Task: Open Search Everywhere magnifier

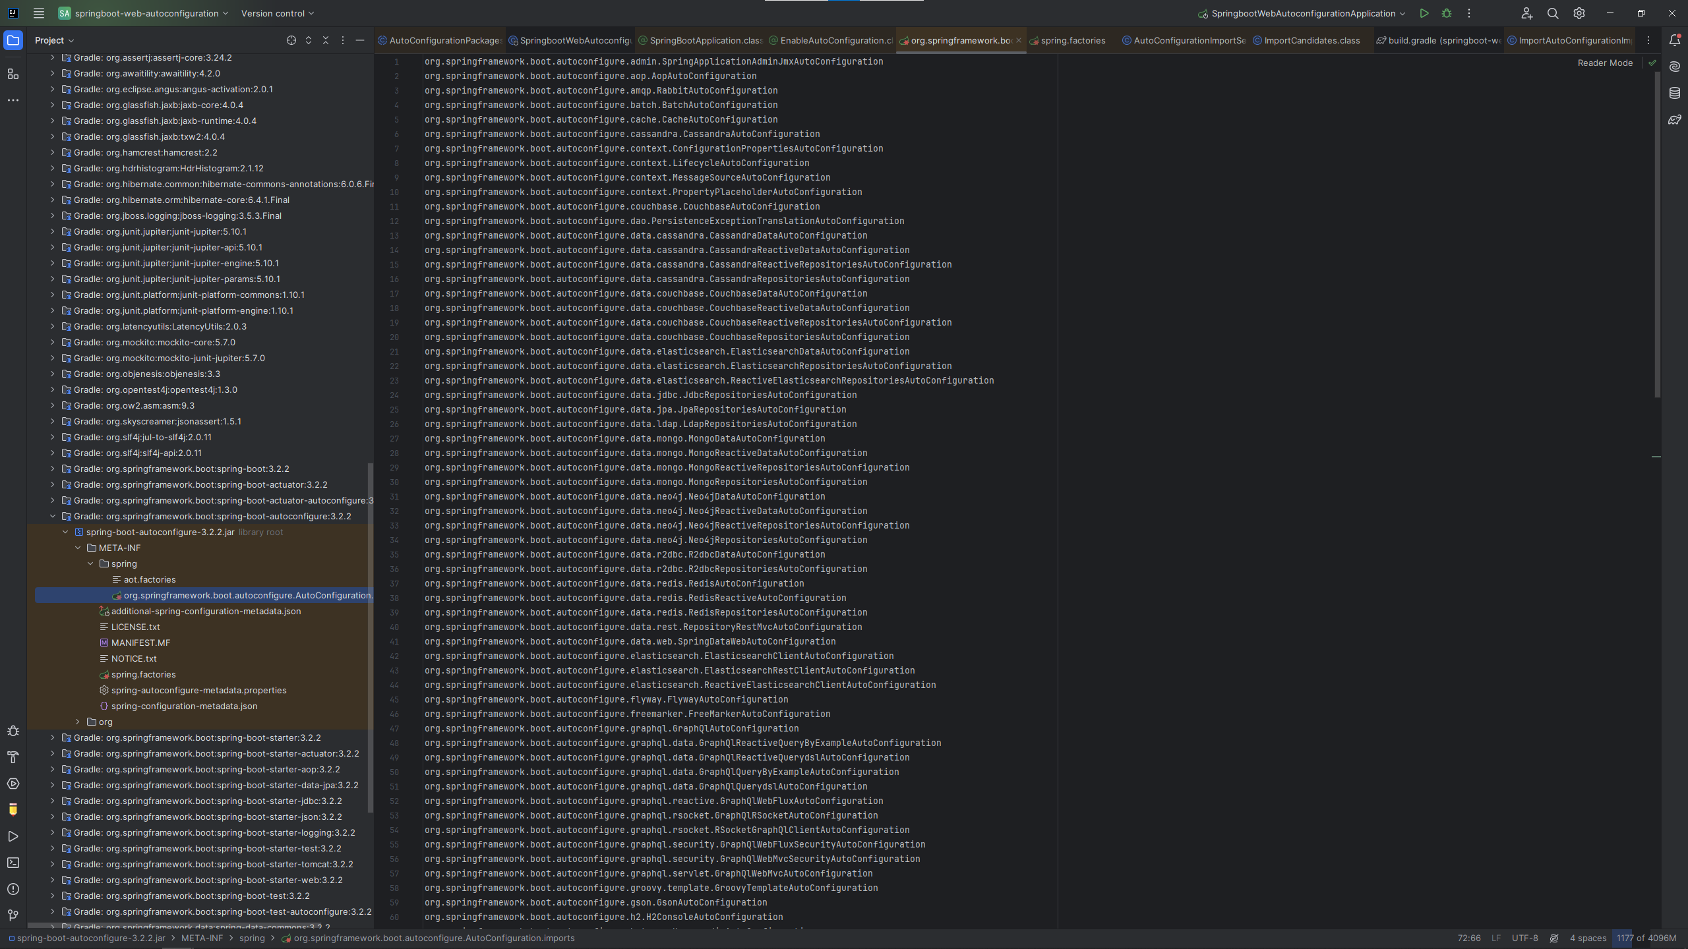Action: 1553,13
